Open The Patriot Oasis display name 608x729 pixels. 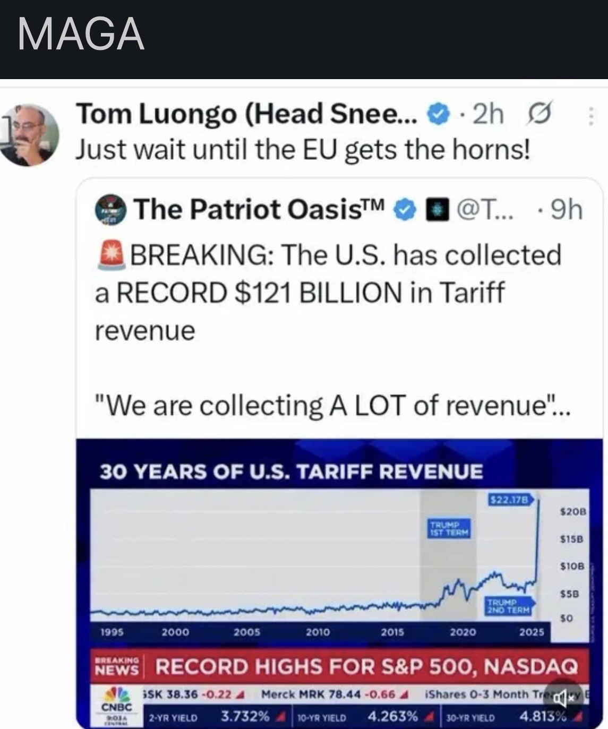(259, 210)
